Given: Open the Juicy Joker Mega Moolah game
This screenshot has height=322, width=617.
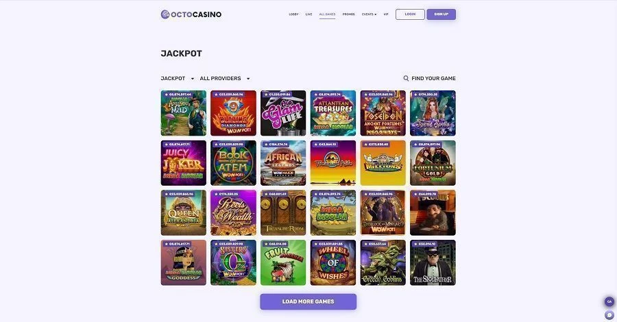Looking at the screenshot, I should [183, 163].
